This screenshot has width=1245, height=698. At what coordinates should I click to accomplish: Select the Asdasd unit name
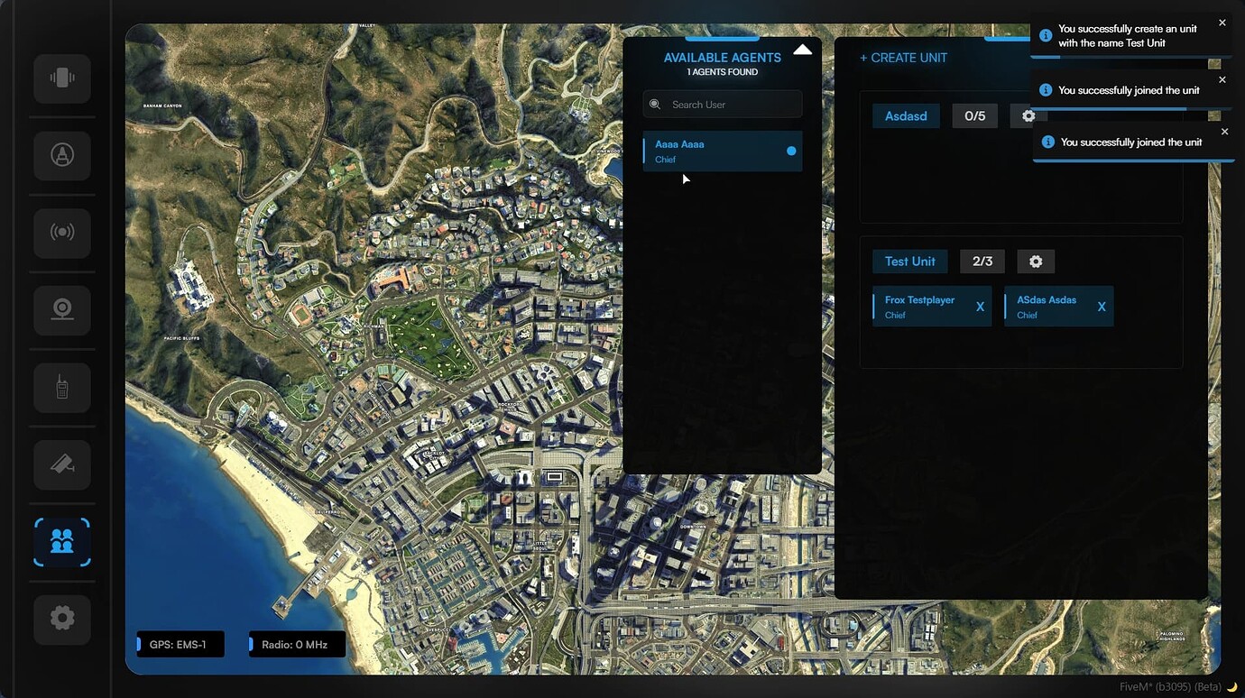(906, 115)
